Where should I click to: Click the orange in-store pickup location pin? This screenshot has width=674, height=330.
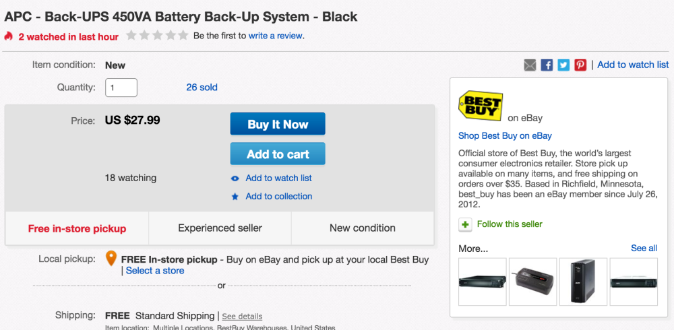coord(111,259)
